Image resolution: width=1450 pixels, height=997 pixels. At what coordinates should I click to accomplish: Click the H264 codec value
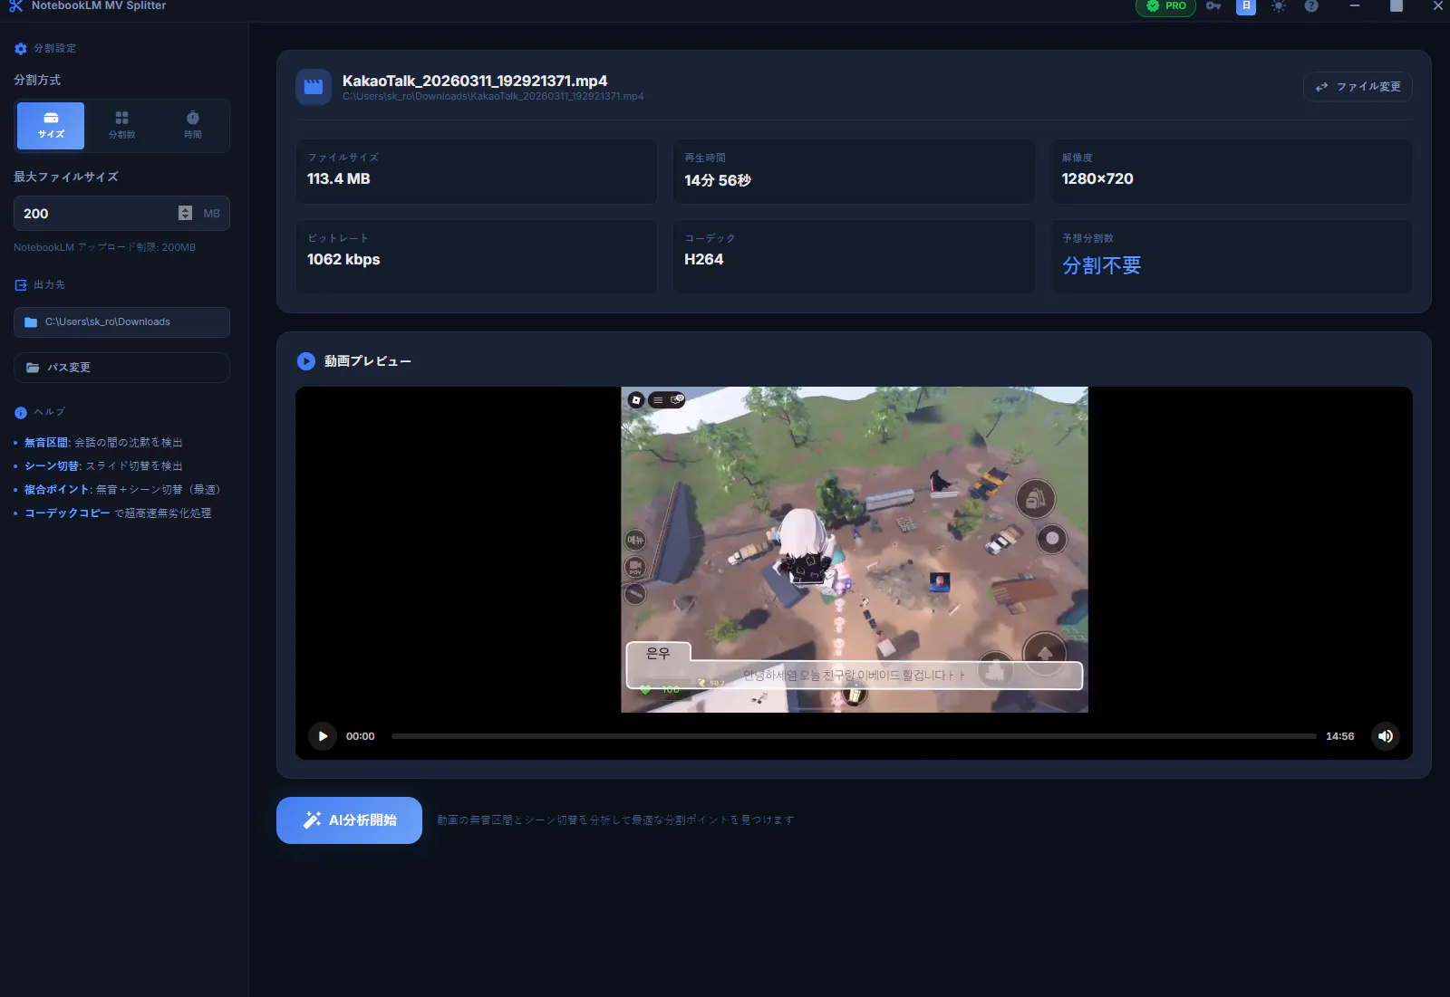click(x=704, y=260)
